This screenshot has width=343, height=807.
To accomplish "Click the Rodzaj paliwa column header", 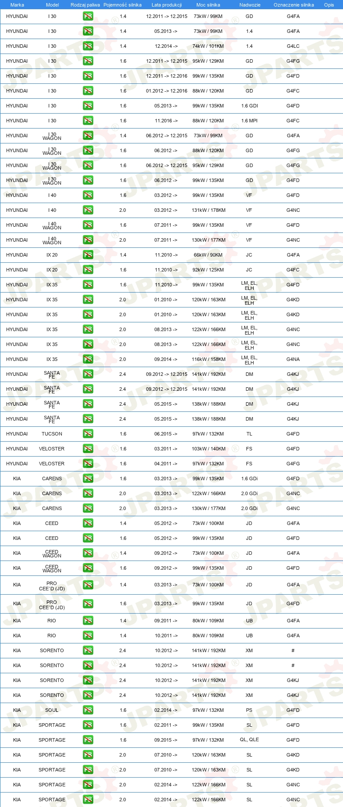I will [x=85, y=5].
